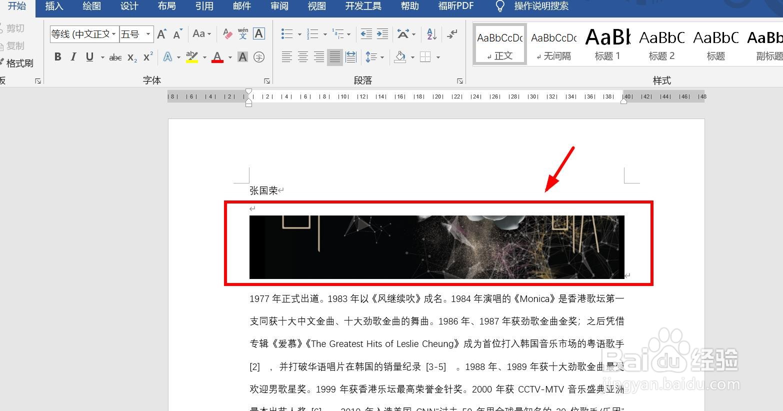Enable center alignment
The height and width of the screenshot is (411, 783).
303,56
